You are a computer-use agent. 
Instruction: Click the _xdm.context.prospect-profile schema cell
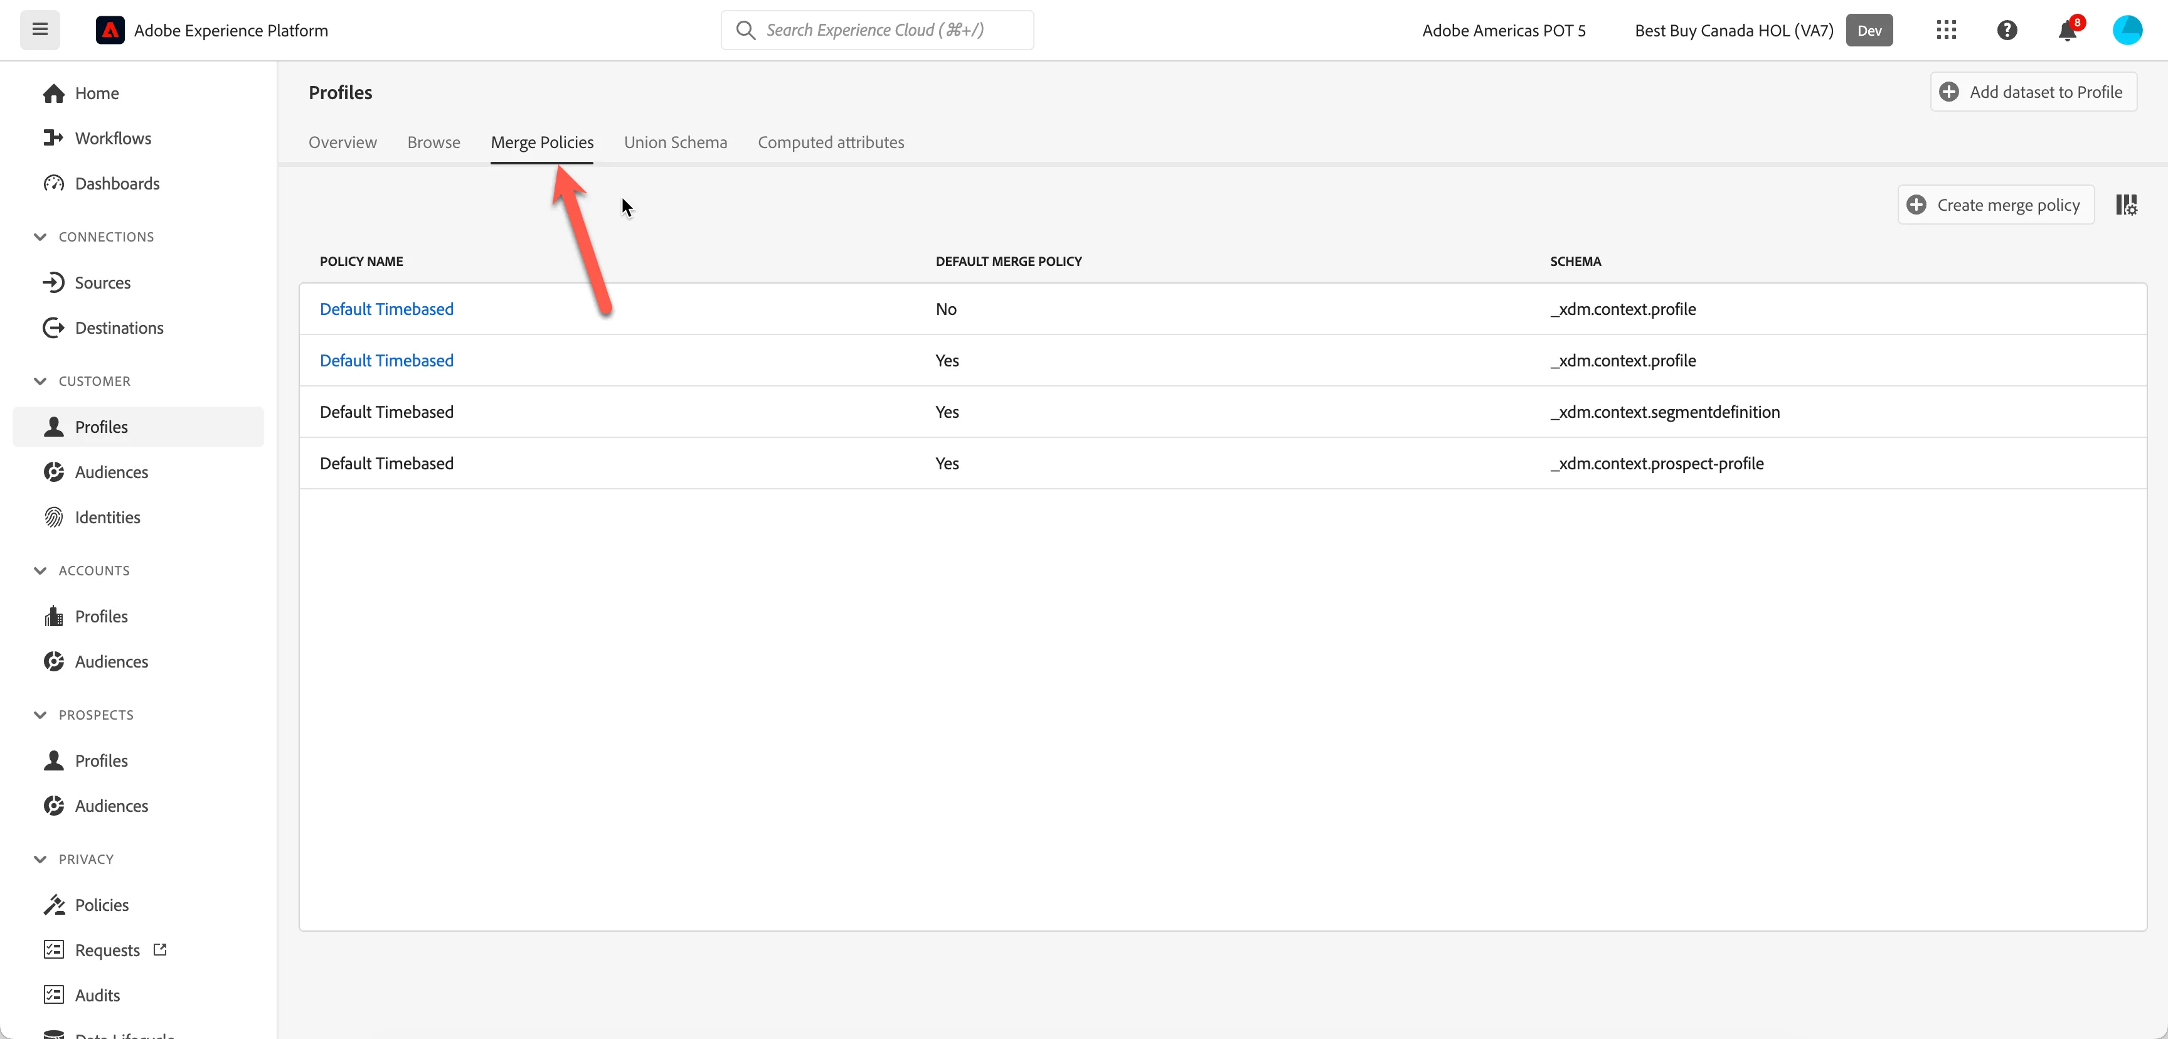click(x=1656, y=463)
